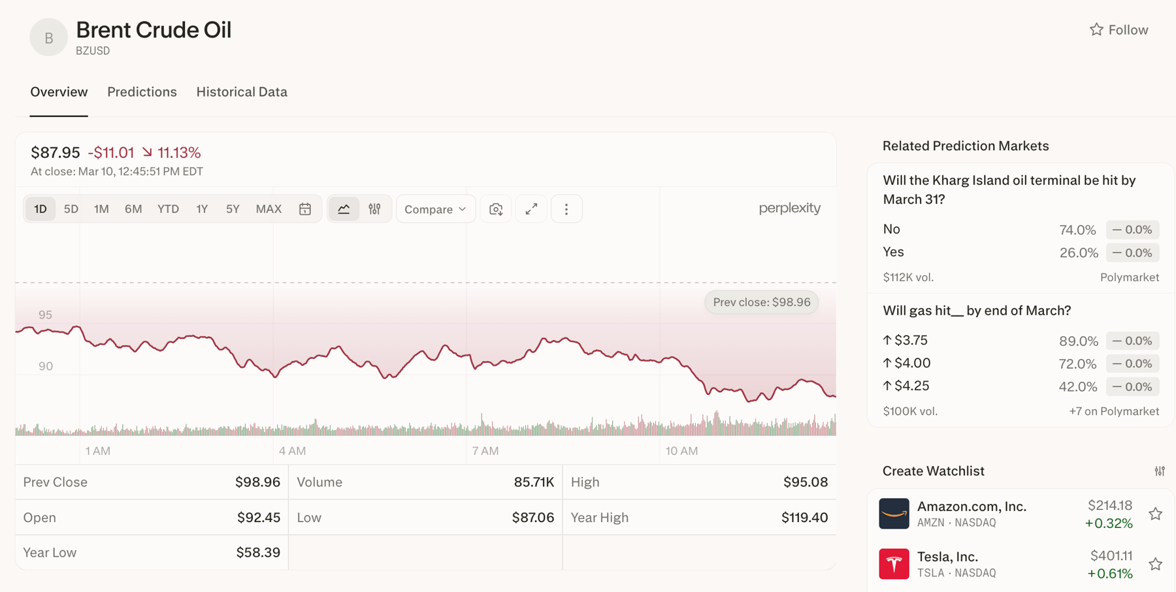Click the -$11.01 price change

tap(111, 153)
